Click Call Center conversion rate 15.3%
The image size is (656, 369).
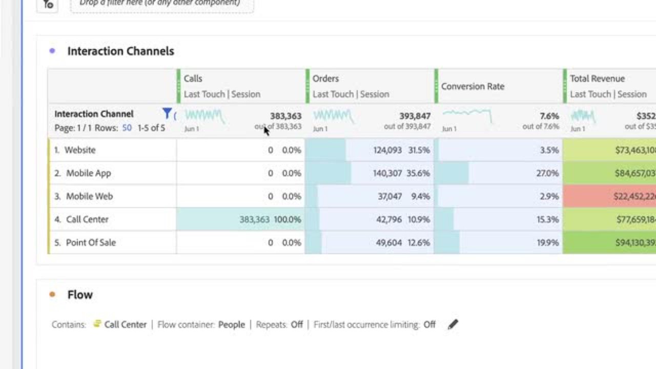pos(498,219)
